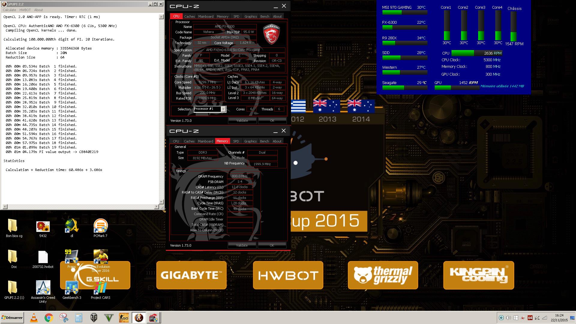Viewport: 576px width, 324px height.
Task: Launch World of Tanks from the taskbar
Action: (x=94, y=318)
